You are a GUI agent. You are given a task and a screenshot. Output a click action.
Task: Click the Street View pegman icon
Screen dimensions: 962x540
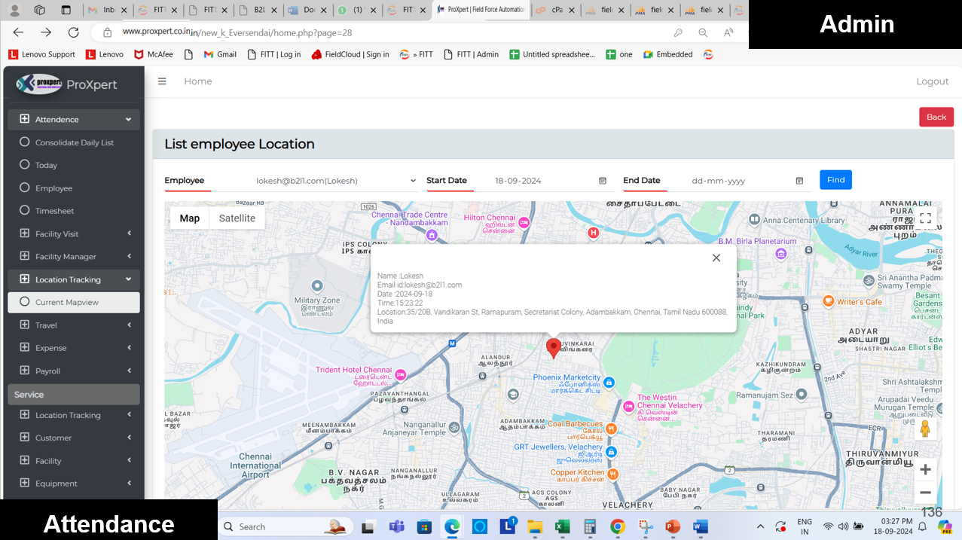(925, 429)
